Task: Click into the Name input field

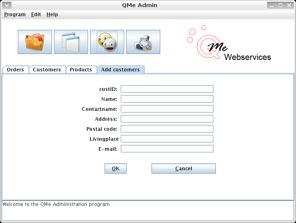Action: click(x=167, y=99)
